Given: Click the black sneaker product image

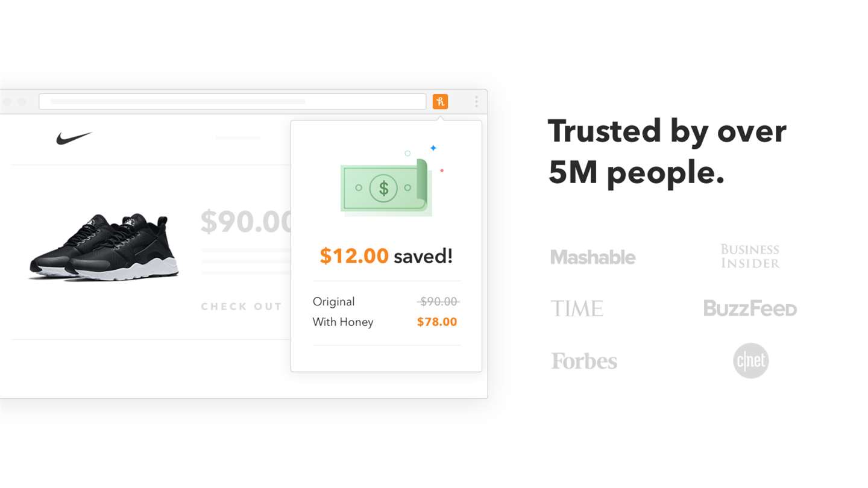Looking at the screenshot, I should 104,246.
